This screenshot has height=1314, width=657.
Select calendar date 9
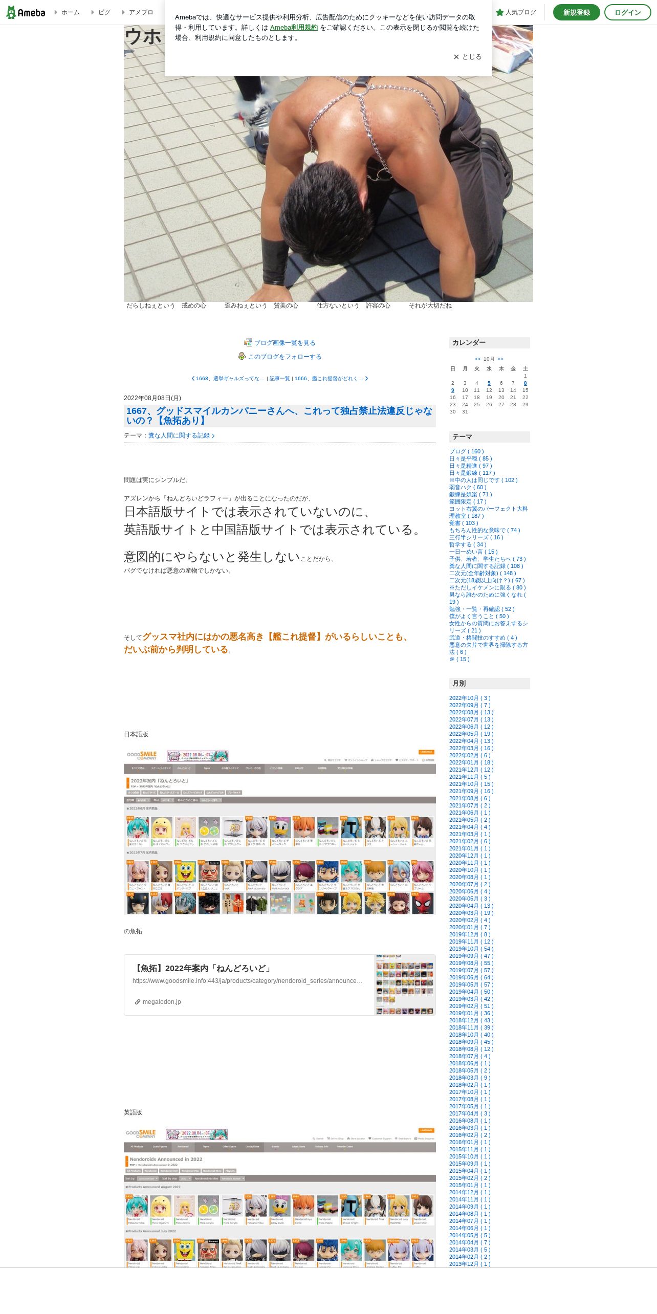(452, 390)
